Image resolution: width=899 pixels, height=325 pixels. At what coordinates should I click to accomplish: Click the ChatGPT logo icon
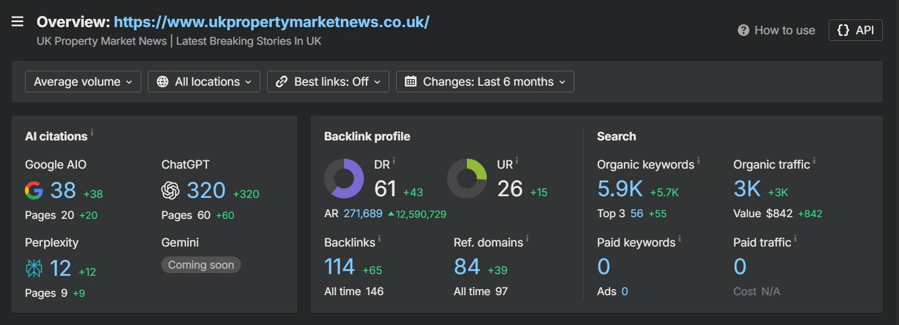(171, 191)
